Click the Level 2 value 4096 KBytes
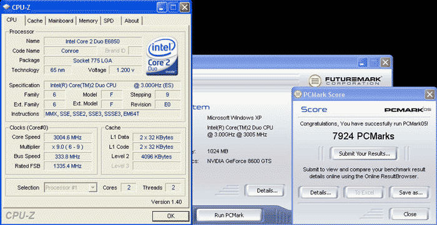This screenshot has height=225, width=437. [157, 156]
